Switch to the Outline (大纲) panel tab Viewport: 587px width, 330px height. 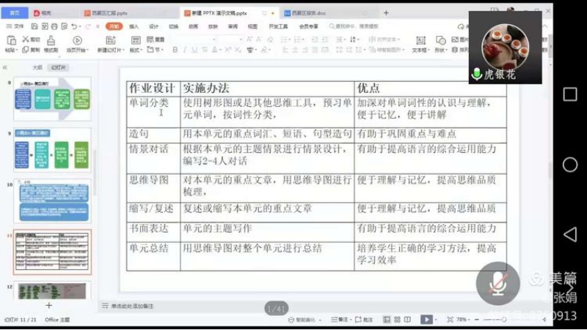37,67
